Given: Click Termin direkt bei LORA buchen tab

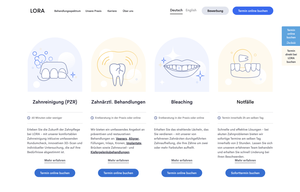Looking at the screenshot, I should click(291, 56).
